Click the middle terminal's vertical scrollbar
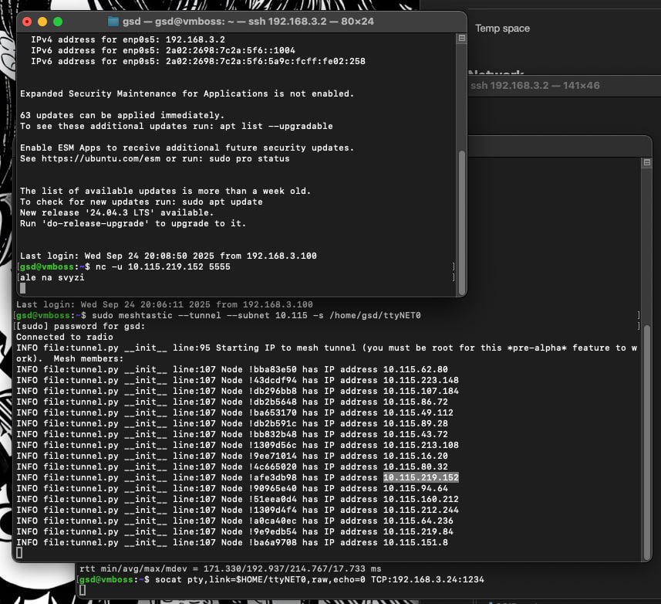This screenshot has width=661, height=604. (646, 433)
